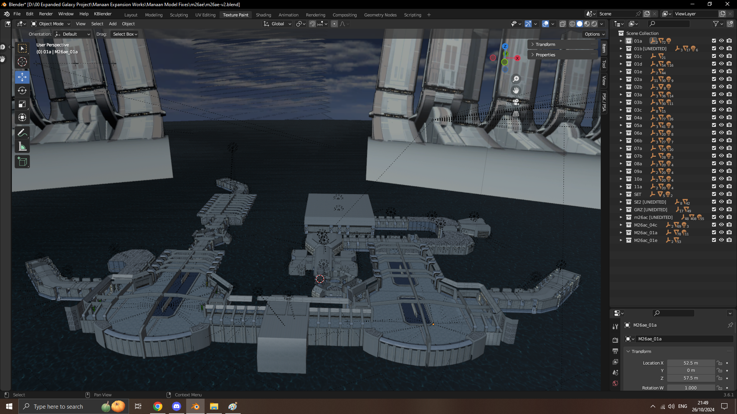Open the Render menu
Viewport: 737px width, 414px height.
(46, 14)
